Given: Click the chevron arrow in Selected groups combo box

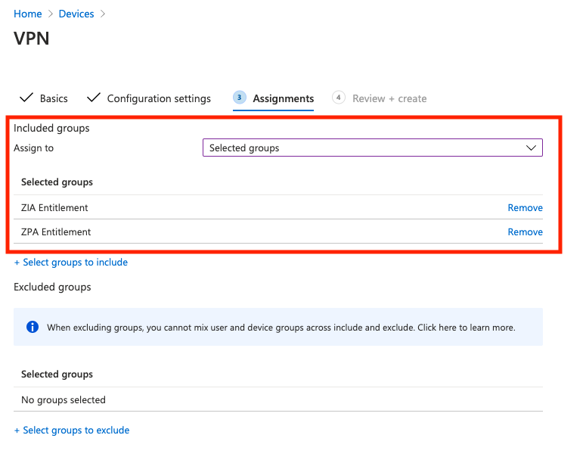Looking at the screenshot, I should (531, 148).
